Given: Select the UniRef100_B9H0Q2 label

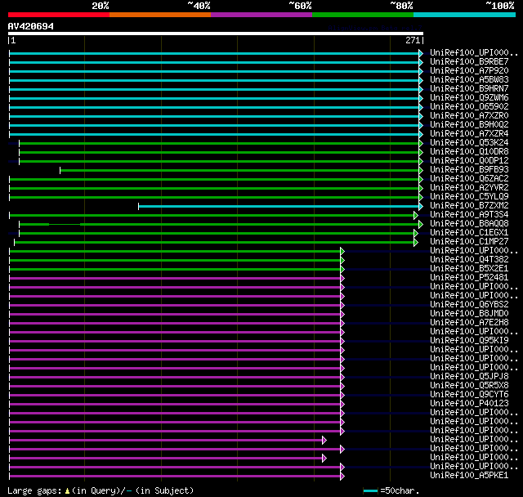Looking at the screenshot, I should click(469, 125).
